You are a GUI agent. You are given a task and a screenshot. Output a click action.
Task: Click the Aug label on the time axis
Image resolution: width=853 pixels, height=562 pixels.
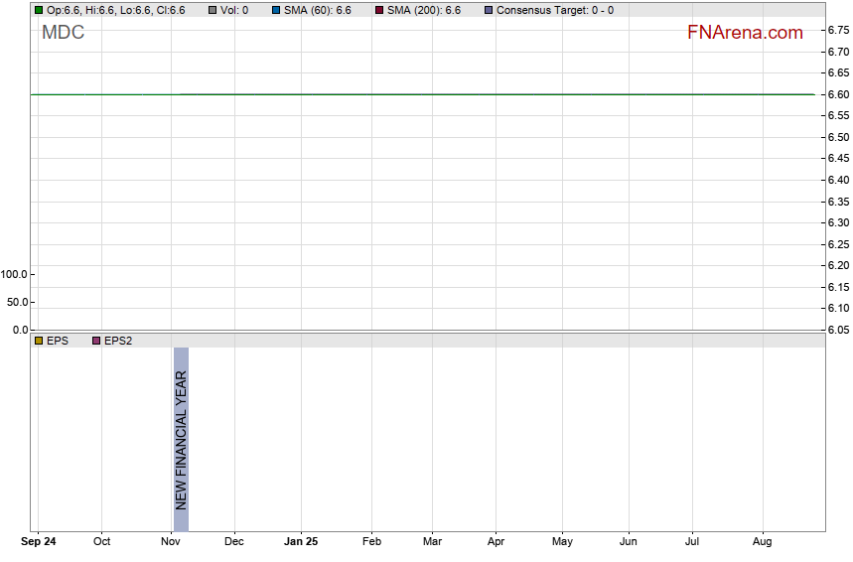click(763, 542)
